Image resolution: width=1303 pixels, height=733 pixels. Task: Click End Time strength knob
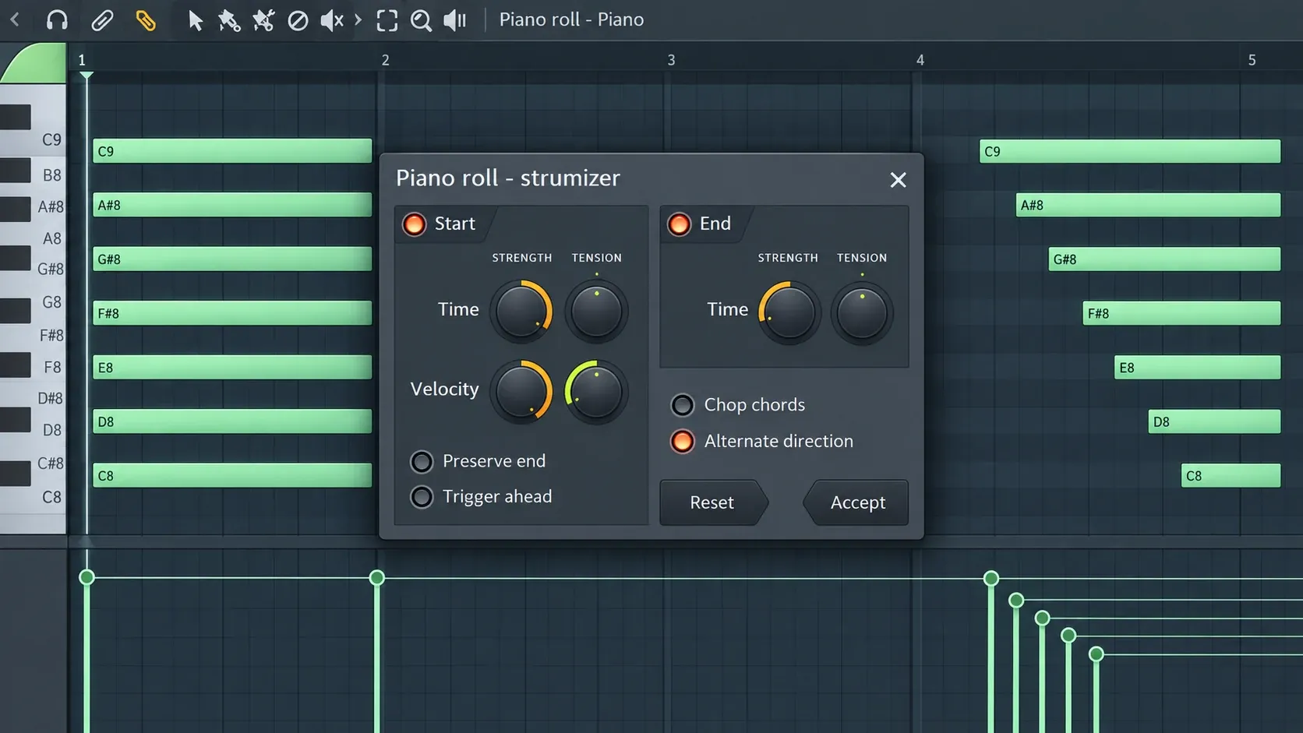pos(789,313)
